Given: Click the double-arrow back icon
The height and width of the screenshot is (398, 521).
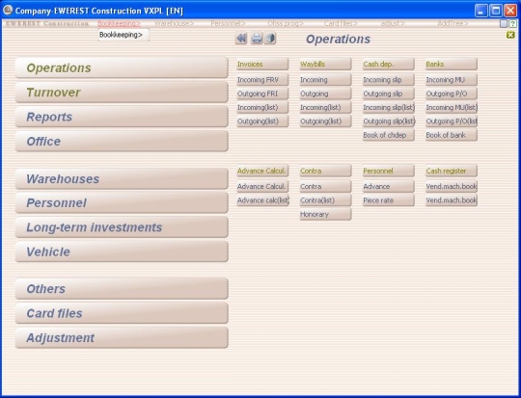Looking at the screenshot, I should pos(241,39).
